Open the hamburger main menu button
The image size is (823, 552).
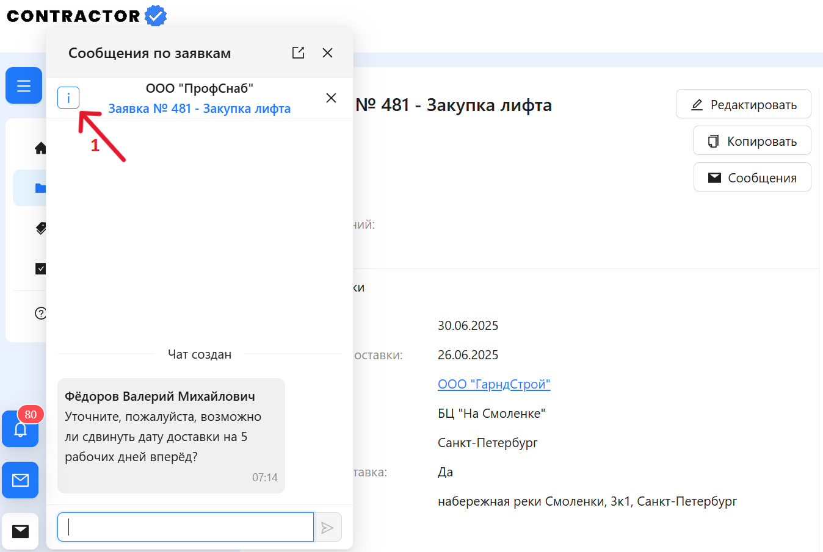point(24,85)
